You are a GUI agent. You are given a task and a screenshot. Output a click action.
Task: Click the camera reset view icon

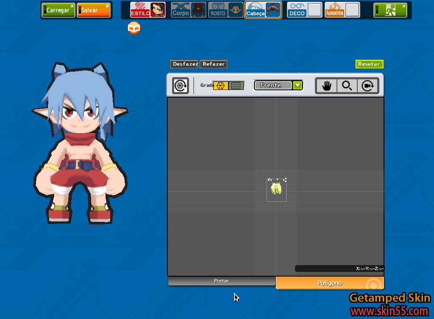(368, 86)
